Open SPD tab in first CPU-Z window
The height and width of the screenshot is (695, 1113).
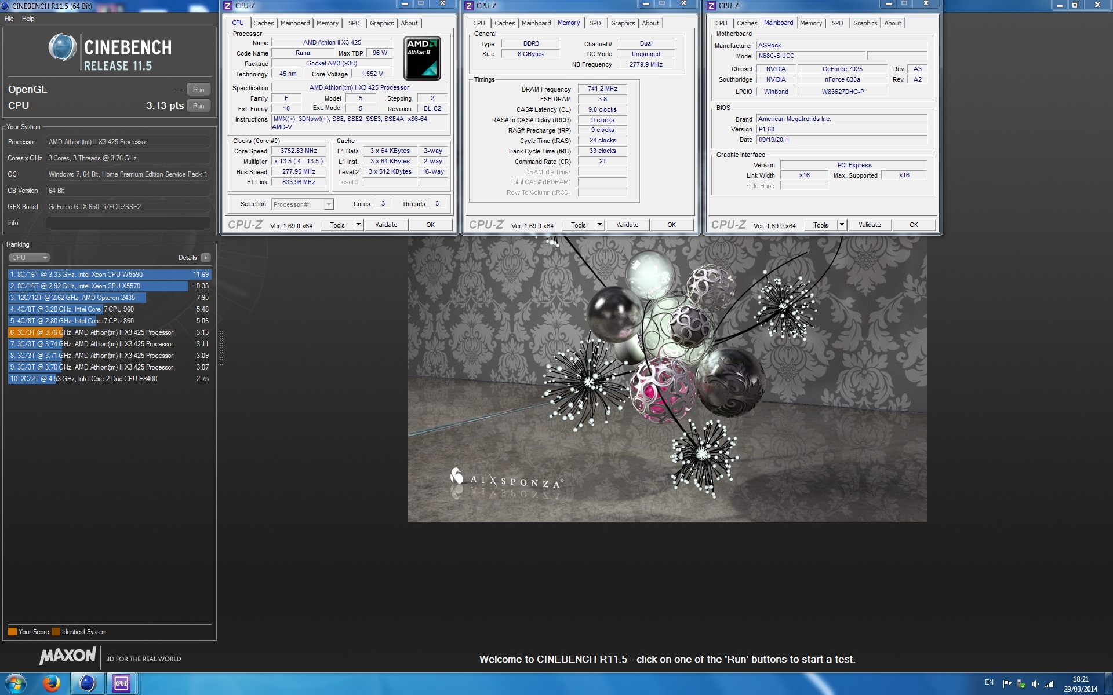coord(354,23)
